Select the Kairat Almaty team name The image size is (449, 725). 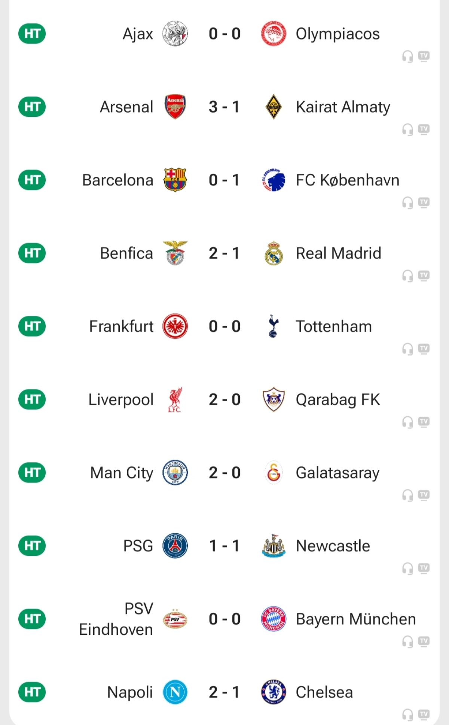(x=343, y=107)
